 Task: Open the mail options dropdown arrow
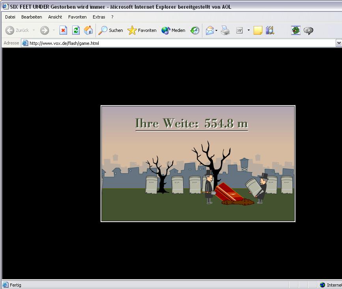[x=217, y=30]
